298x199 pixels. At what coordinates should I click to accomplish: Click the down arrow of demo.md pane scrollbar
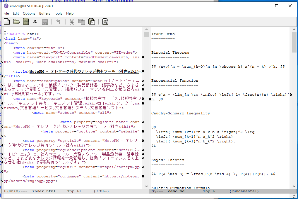[x=294, y=186]
